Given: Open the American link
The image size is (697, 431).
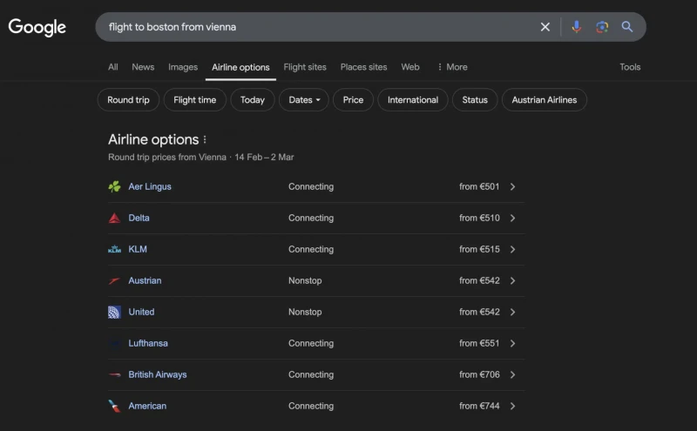Looking at the screenshot, I should coord(147,406).
